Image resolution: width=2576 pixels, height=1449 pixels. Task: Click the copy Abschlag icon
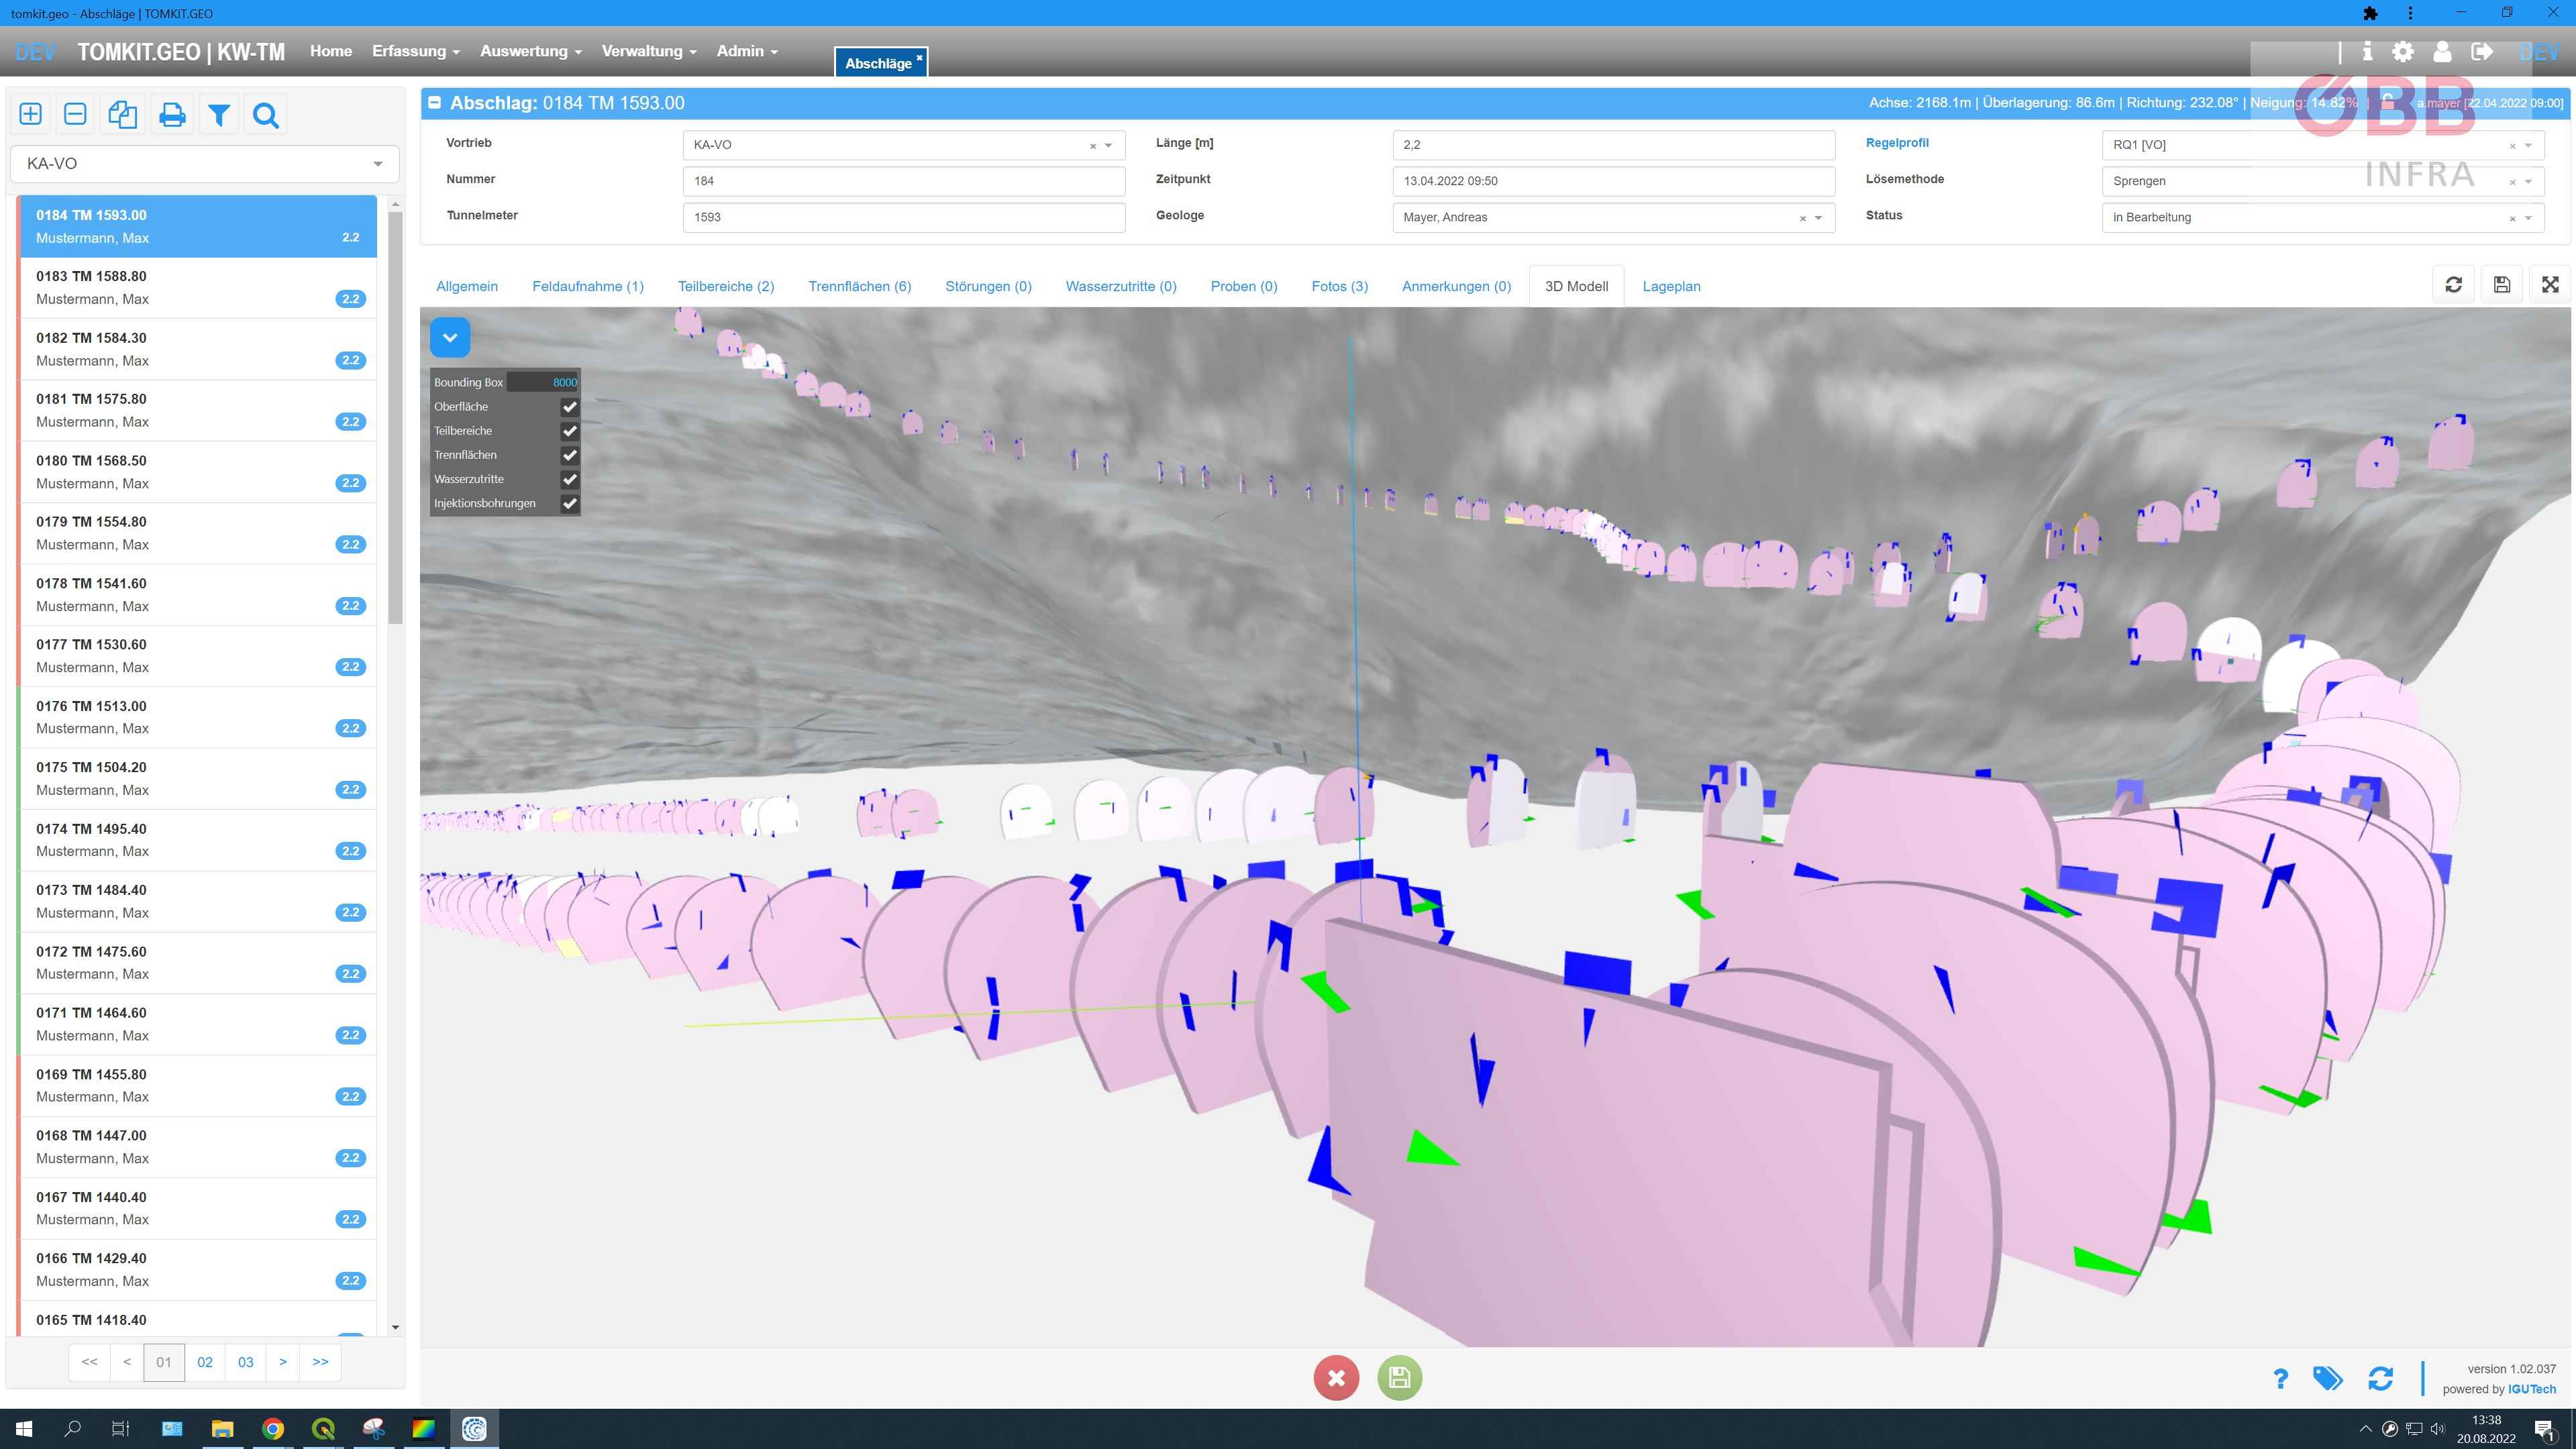point(123,114)
